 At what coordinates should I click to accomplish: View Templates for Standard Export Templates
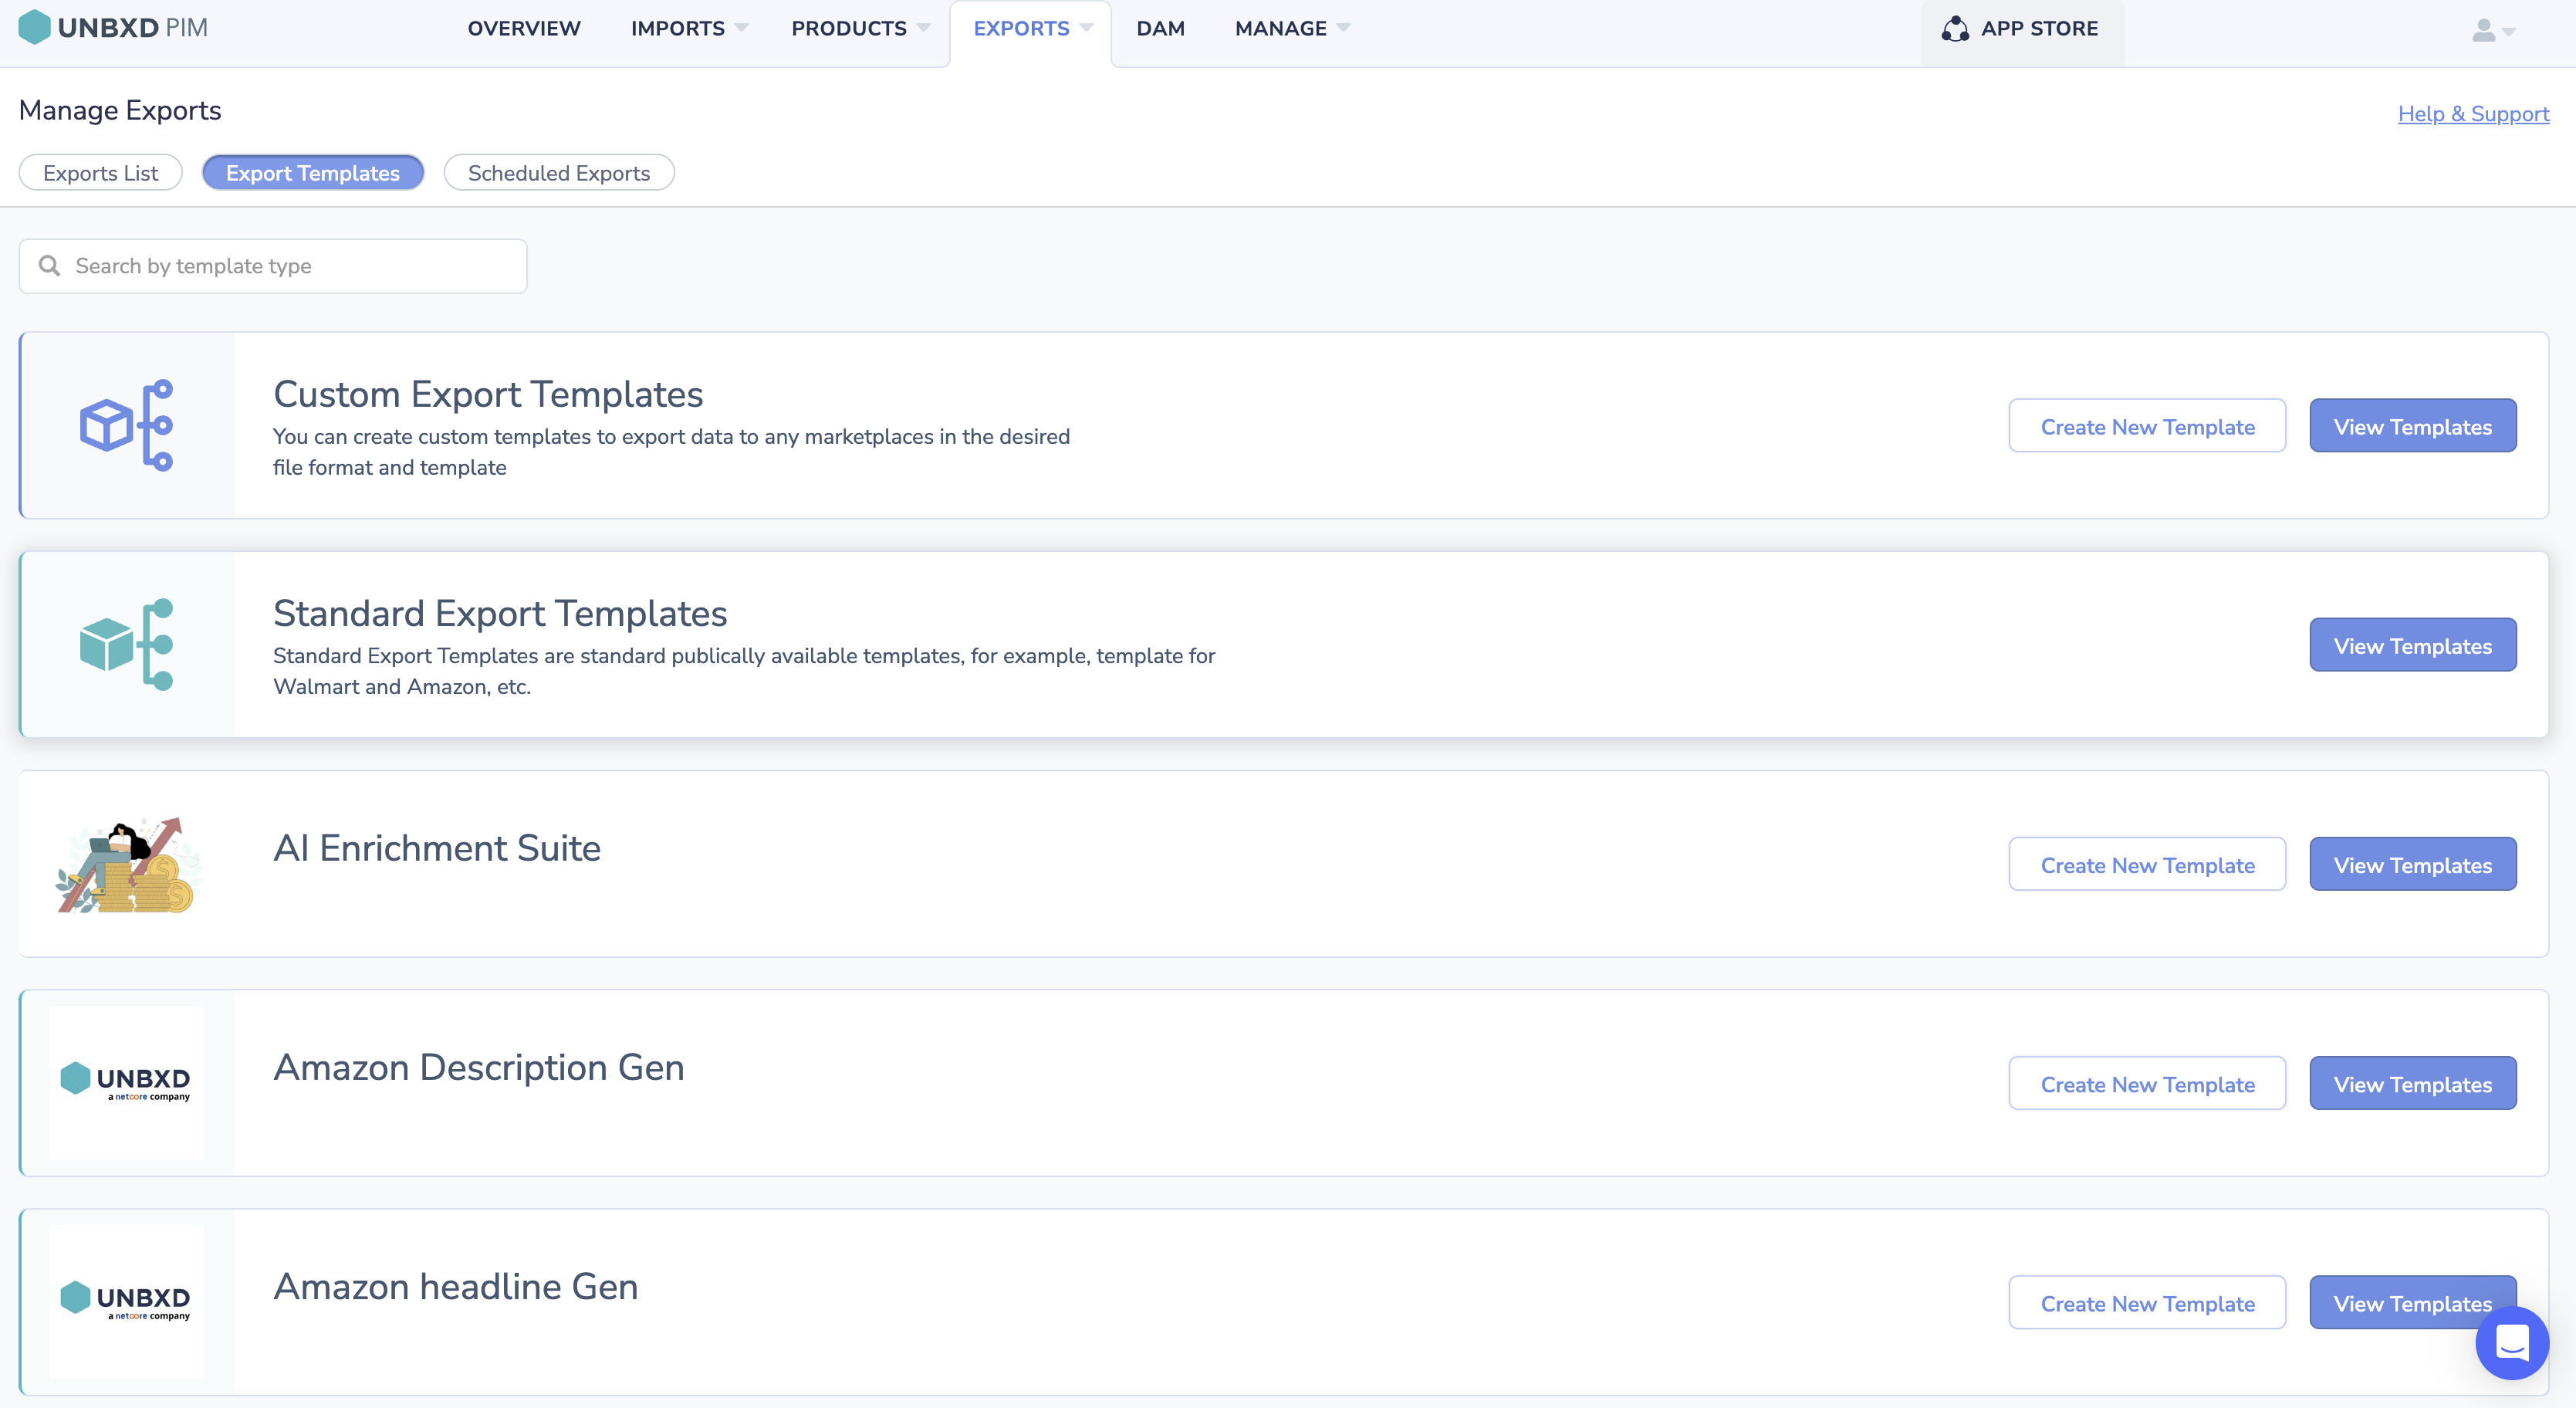click(2413, 645)
